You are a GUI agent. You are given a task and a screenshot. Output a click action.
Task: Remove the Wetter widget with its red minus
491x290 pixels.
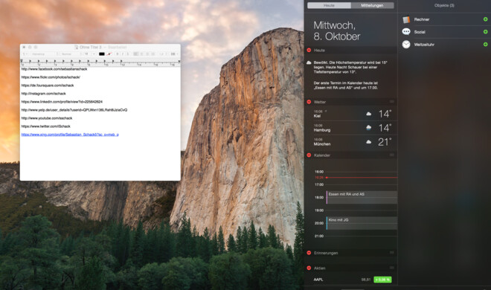[x=309, y=102]
